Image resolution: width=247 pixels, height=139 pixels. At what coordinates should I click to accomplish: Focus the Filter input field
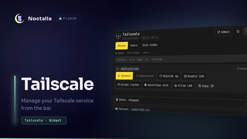pos(181,59)
